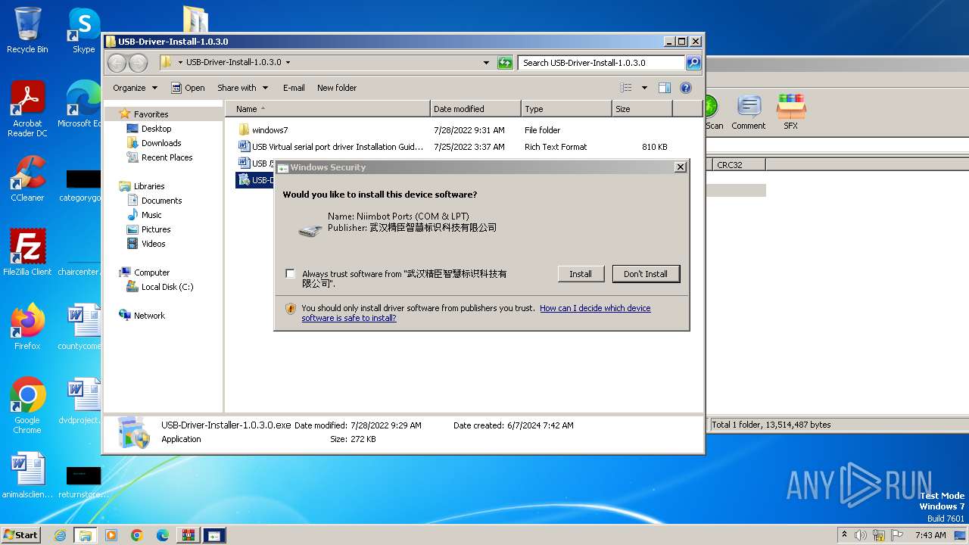
Task: Open the 'How can I decide' help link
Action: tap(595, 308)
